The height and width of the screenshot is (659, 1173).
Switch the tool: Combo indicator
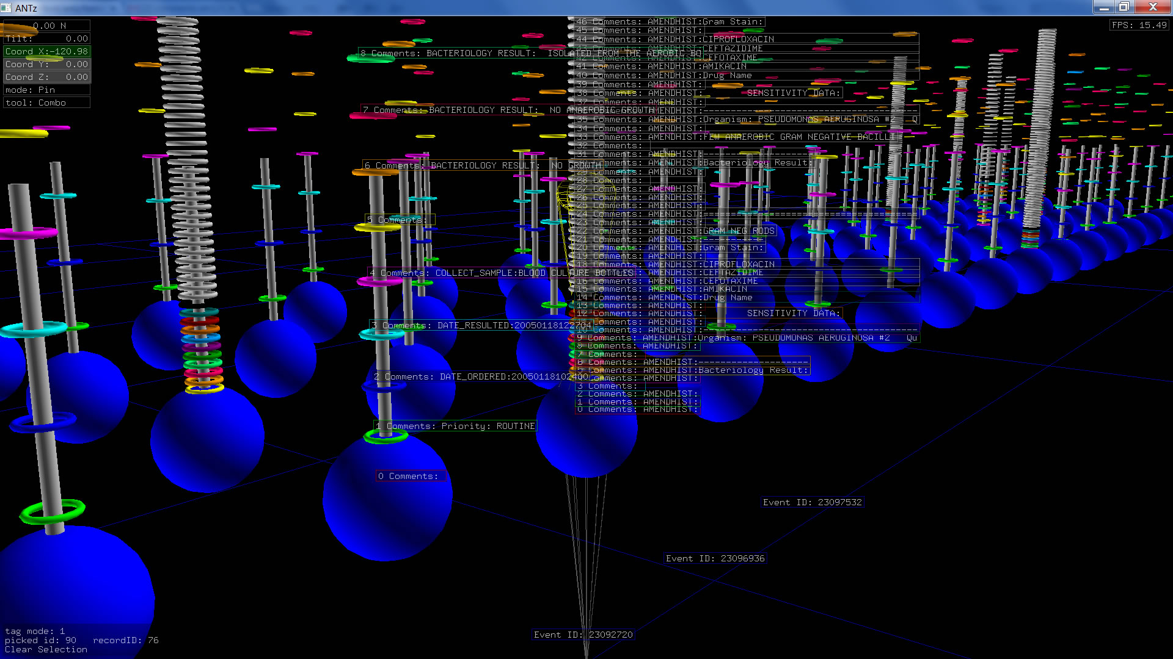46,103
